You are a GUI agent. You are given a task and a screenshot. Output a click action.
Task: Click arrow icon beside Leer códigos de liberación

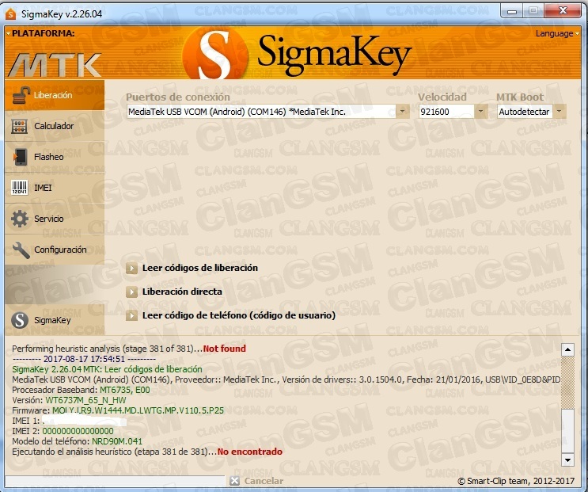click(131, 269)
